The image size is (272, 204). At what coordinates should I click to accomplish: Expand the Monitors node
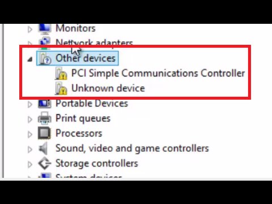pyautogui.click(x=30, y=29)
